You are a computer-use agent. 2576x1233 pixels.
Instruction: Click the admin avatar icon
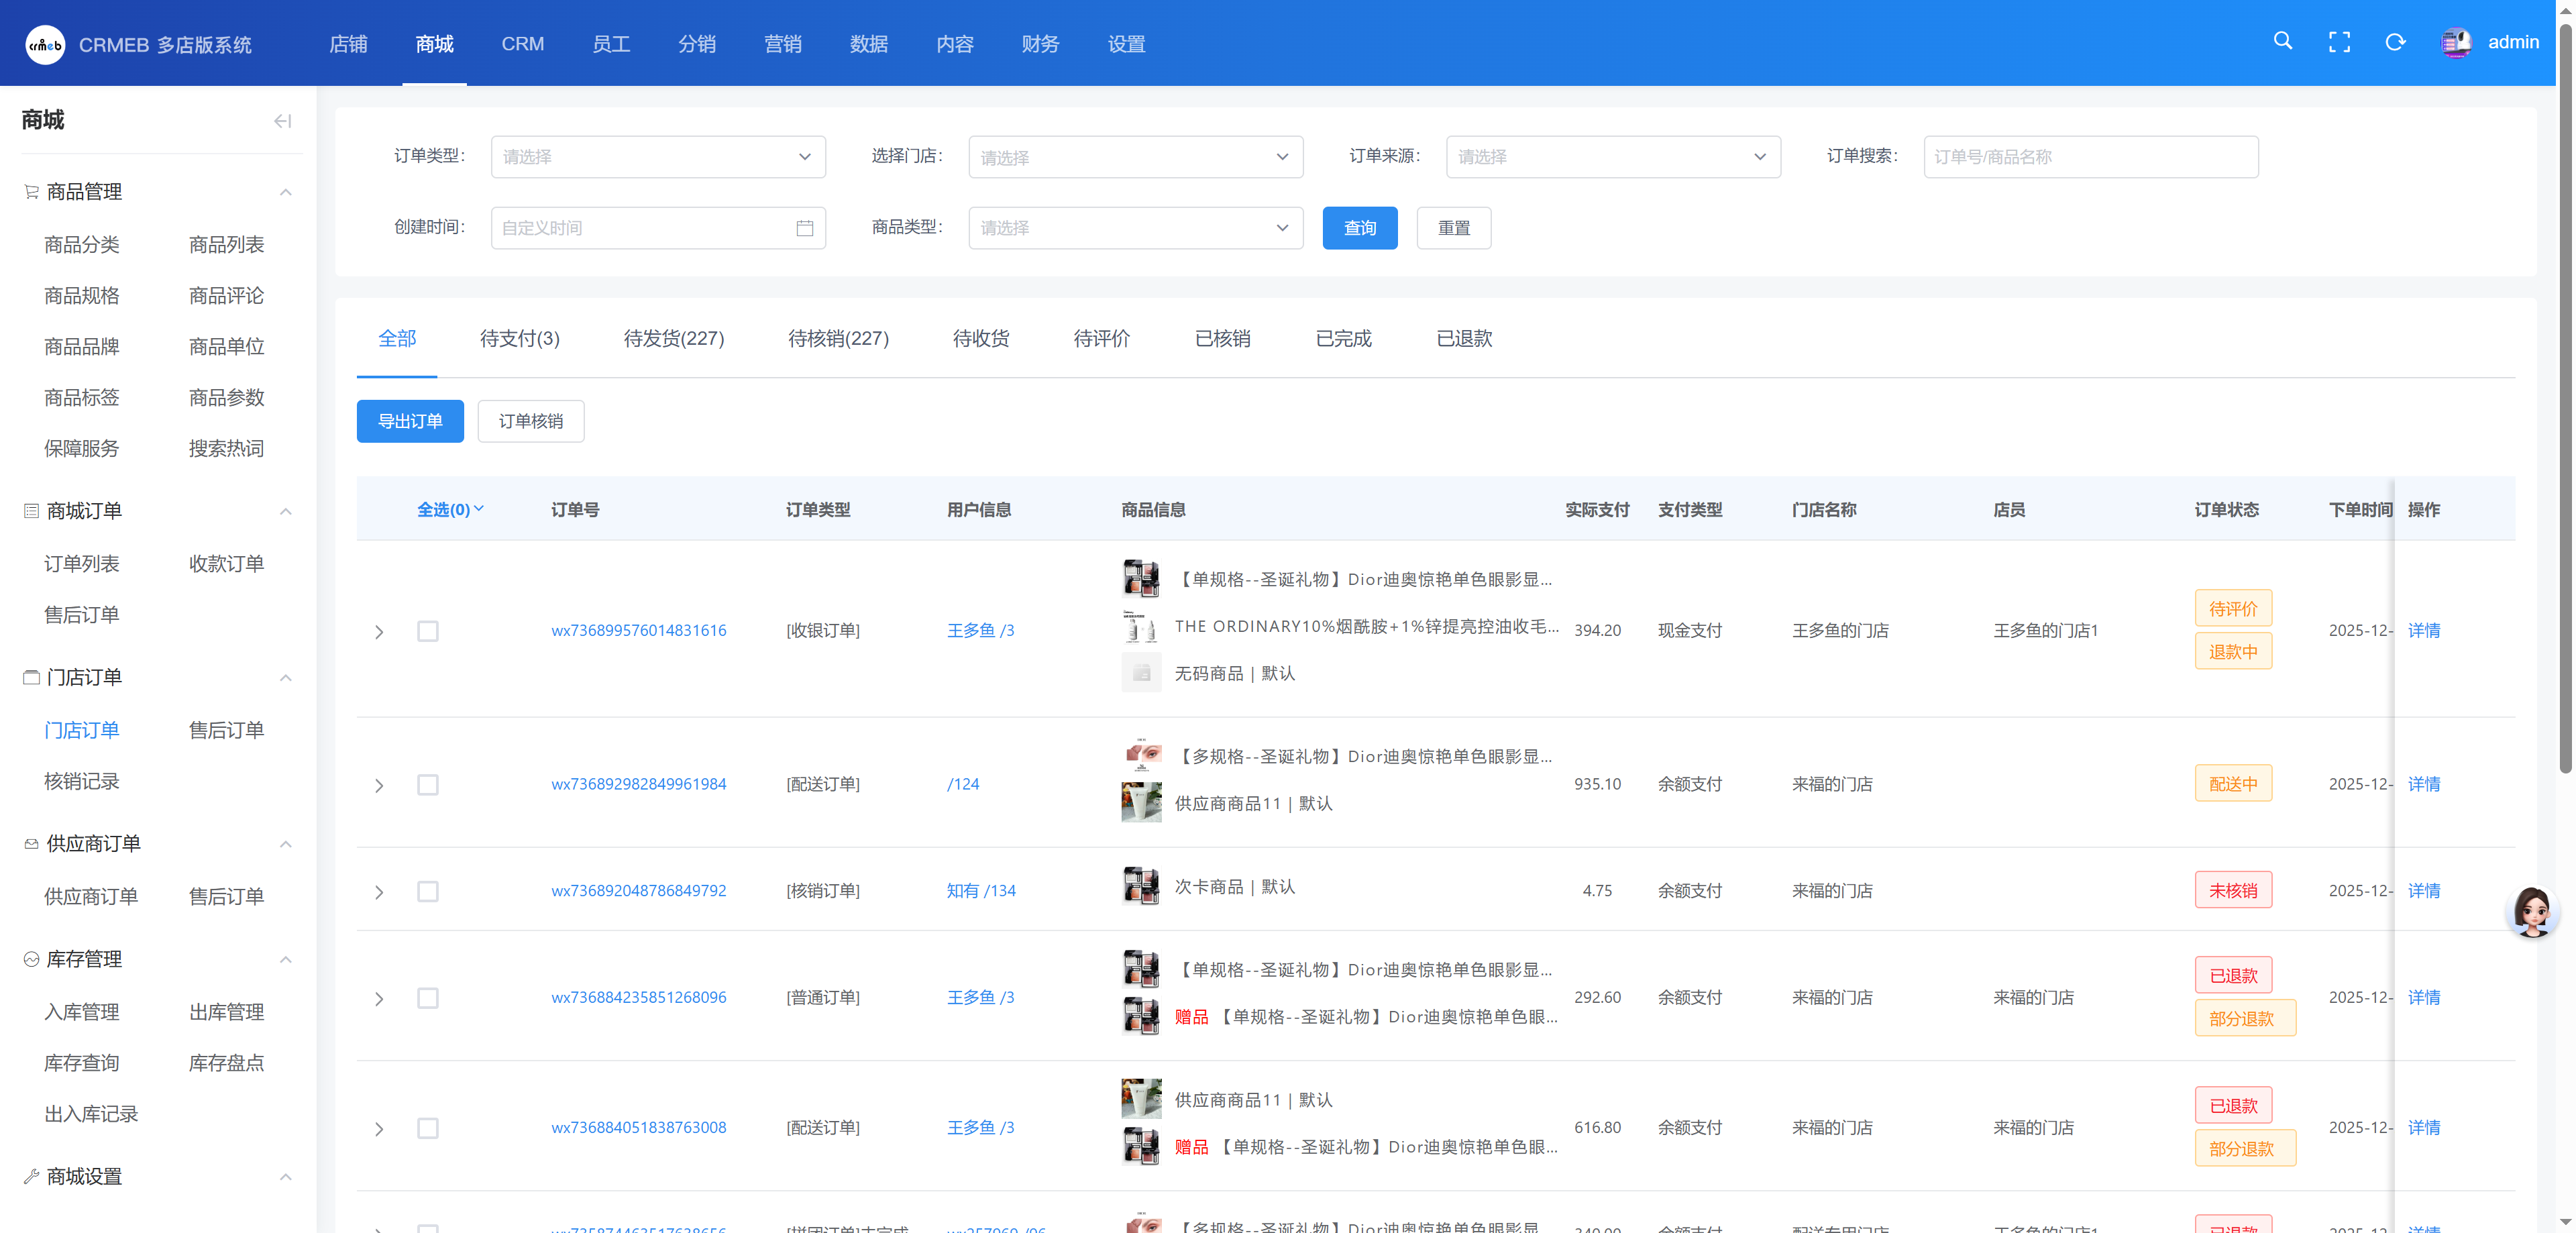point(2455,42)
